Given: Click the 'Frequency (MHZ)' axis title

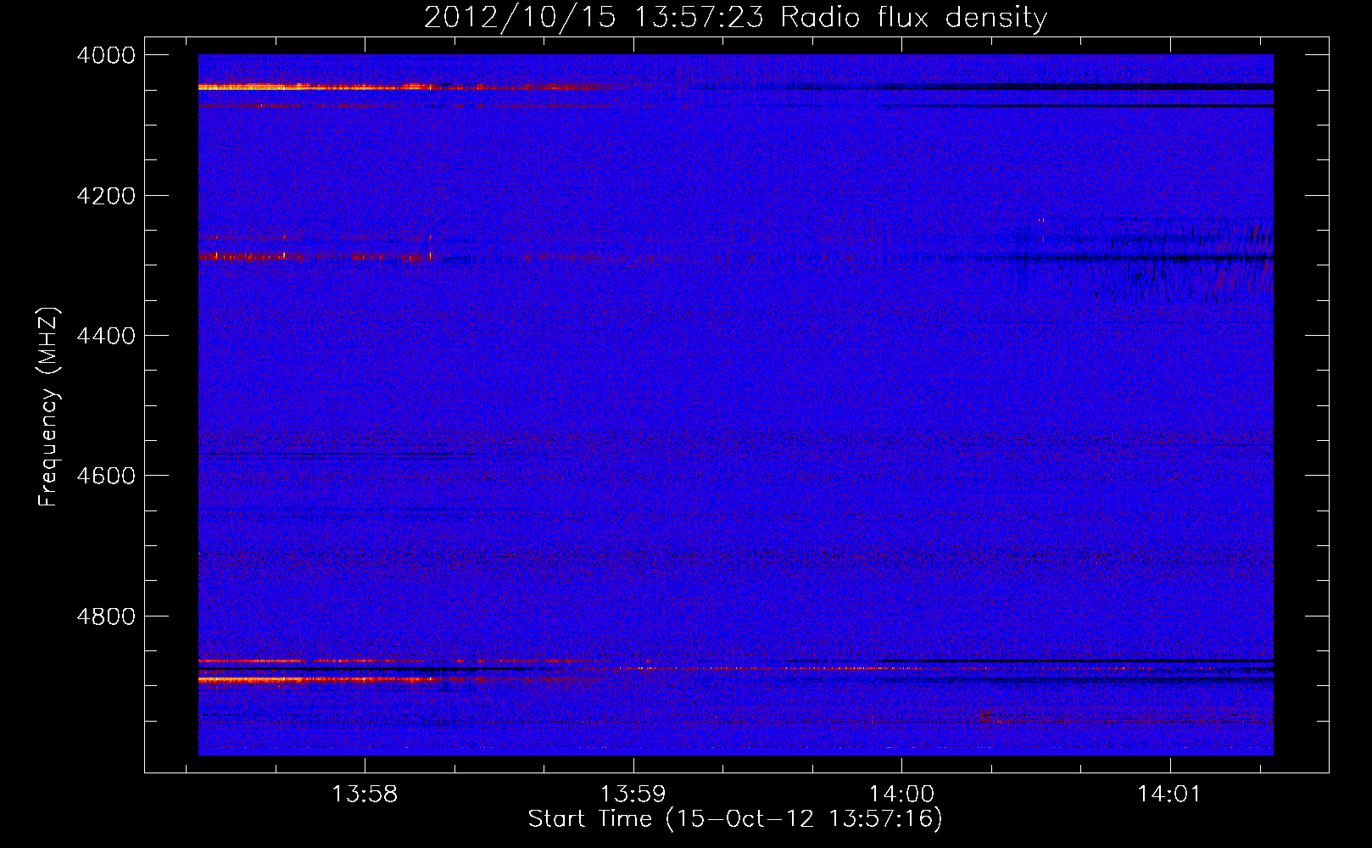Looking at the screenshot, I should (48, 407).
